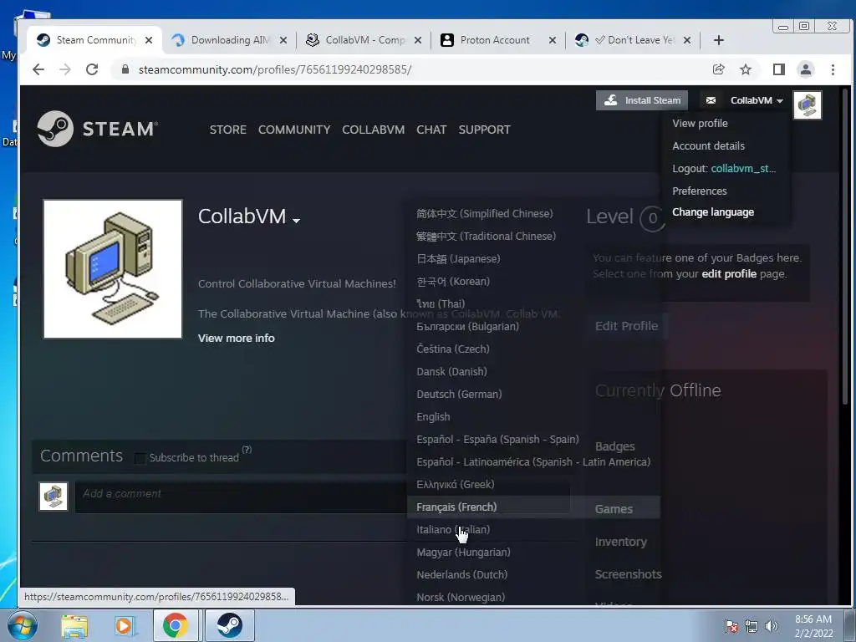Choose Japanese language

click(x=458, y=259)
